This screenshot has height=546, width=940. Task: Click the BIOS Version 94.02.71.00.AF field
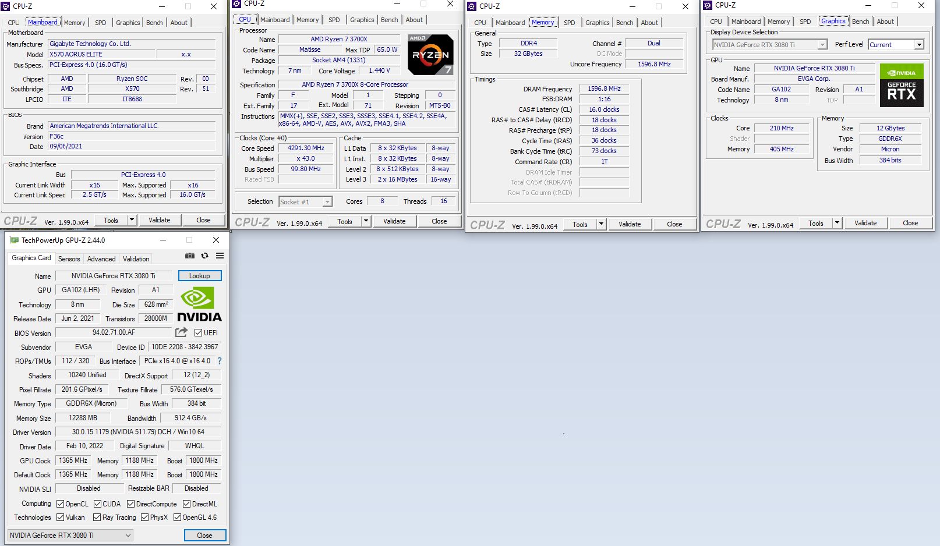[x=114, y=332]
